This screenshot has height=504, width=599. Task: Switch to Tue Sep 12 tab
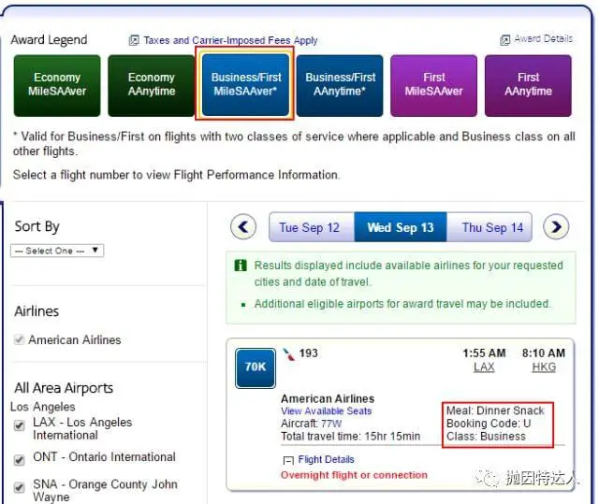(x=312, y=227)
